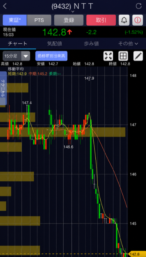146x257 pixels.
Task: Tap the 中期:145.2 moving average label
Action: point(38,74)
